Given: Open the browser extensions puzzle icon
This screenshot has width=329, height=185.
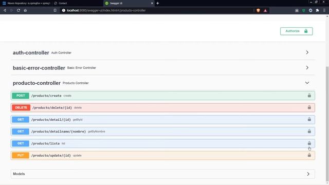Looking at the screenshot, I should click(x=317, y=10).
